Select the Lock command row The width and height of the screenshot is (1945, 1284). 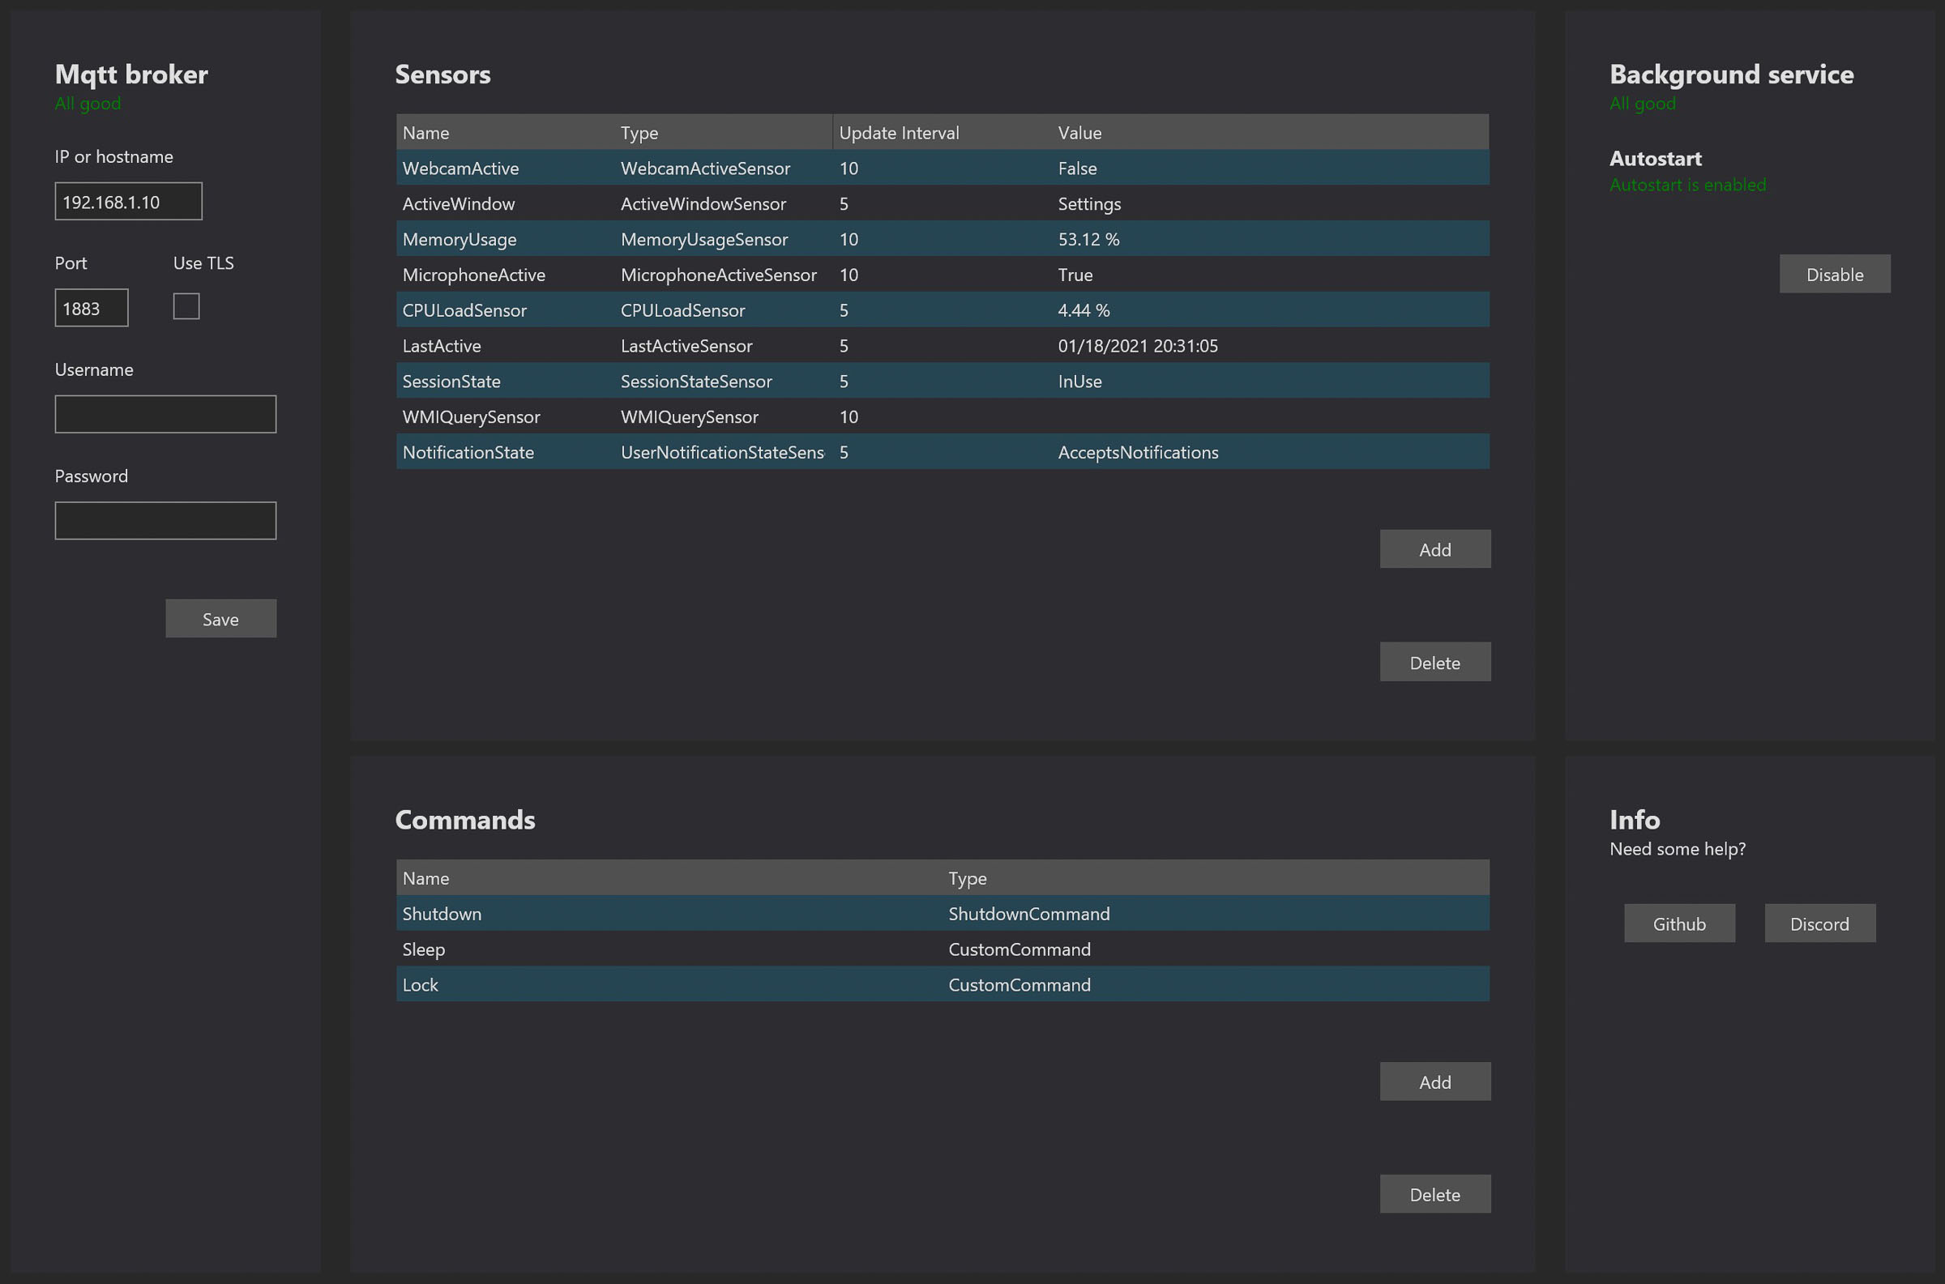click(x=943, y=984)
